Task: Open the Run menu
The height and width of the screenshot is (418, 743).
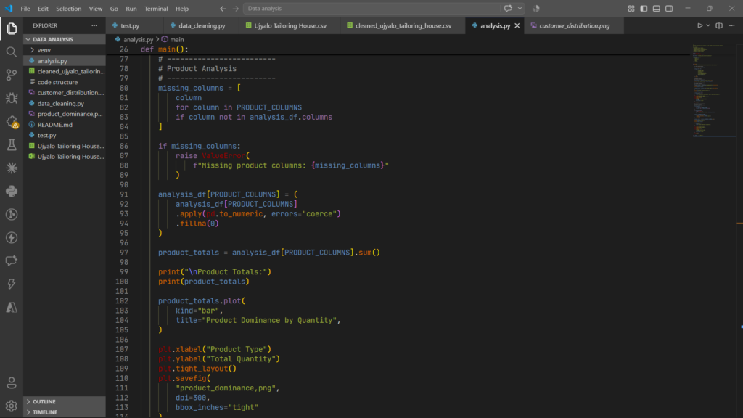Action: click(131, 9)
